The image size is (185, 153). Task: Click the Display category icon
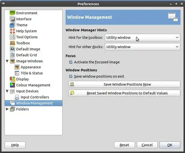(12, 79)
